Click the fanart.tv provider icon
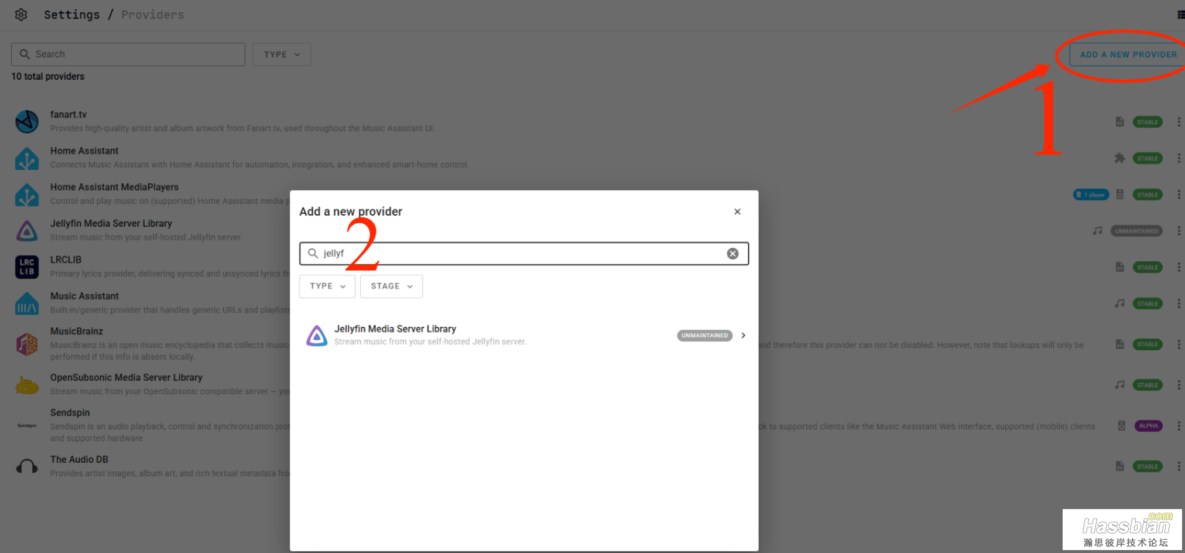This screenshot has height=553, width=1185. coord(27,122)
